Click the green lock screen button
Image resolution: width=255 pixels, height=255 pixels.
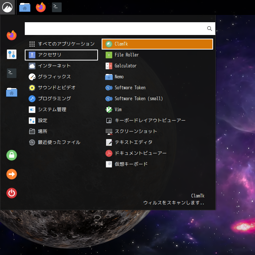12,155
